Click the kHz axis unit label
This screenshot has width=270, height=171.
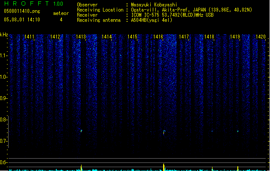pyautogui.click(x=4, y=35)
